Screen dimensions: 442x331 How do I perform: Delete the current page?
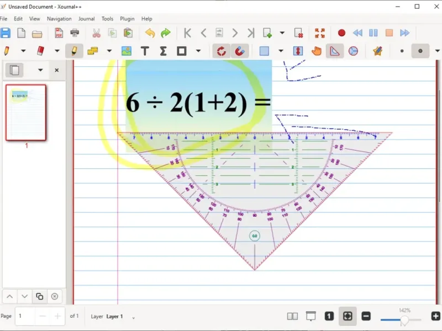[x=298, y=33]
